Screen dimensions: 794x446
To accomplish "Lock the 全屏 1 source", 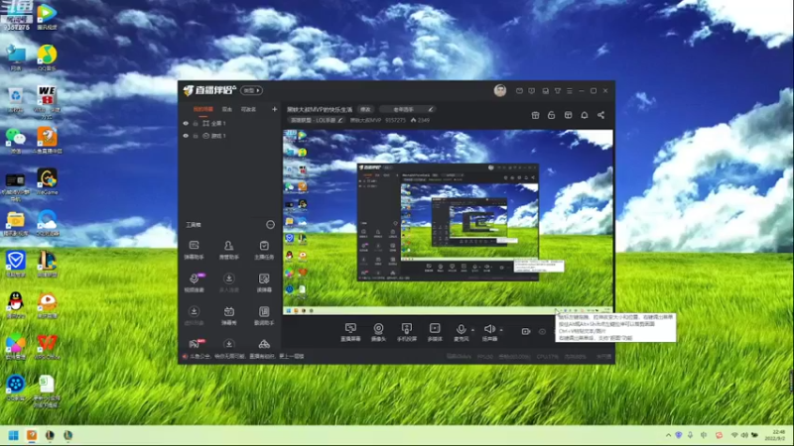I will [196, 123].
